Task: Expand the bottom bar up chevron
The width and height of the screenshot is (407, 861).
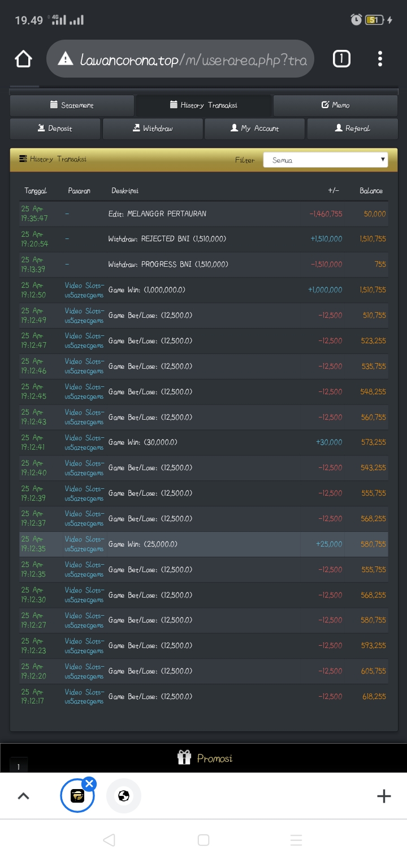Action: 23,796
